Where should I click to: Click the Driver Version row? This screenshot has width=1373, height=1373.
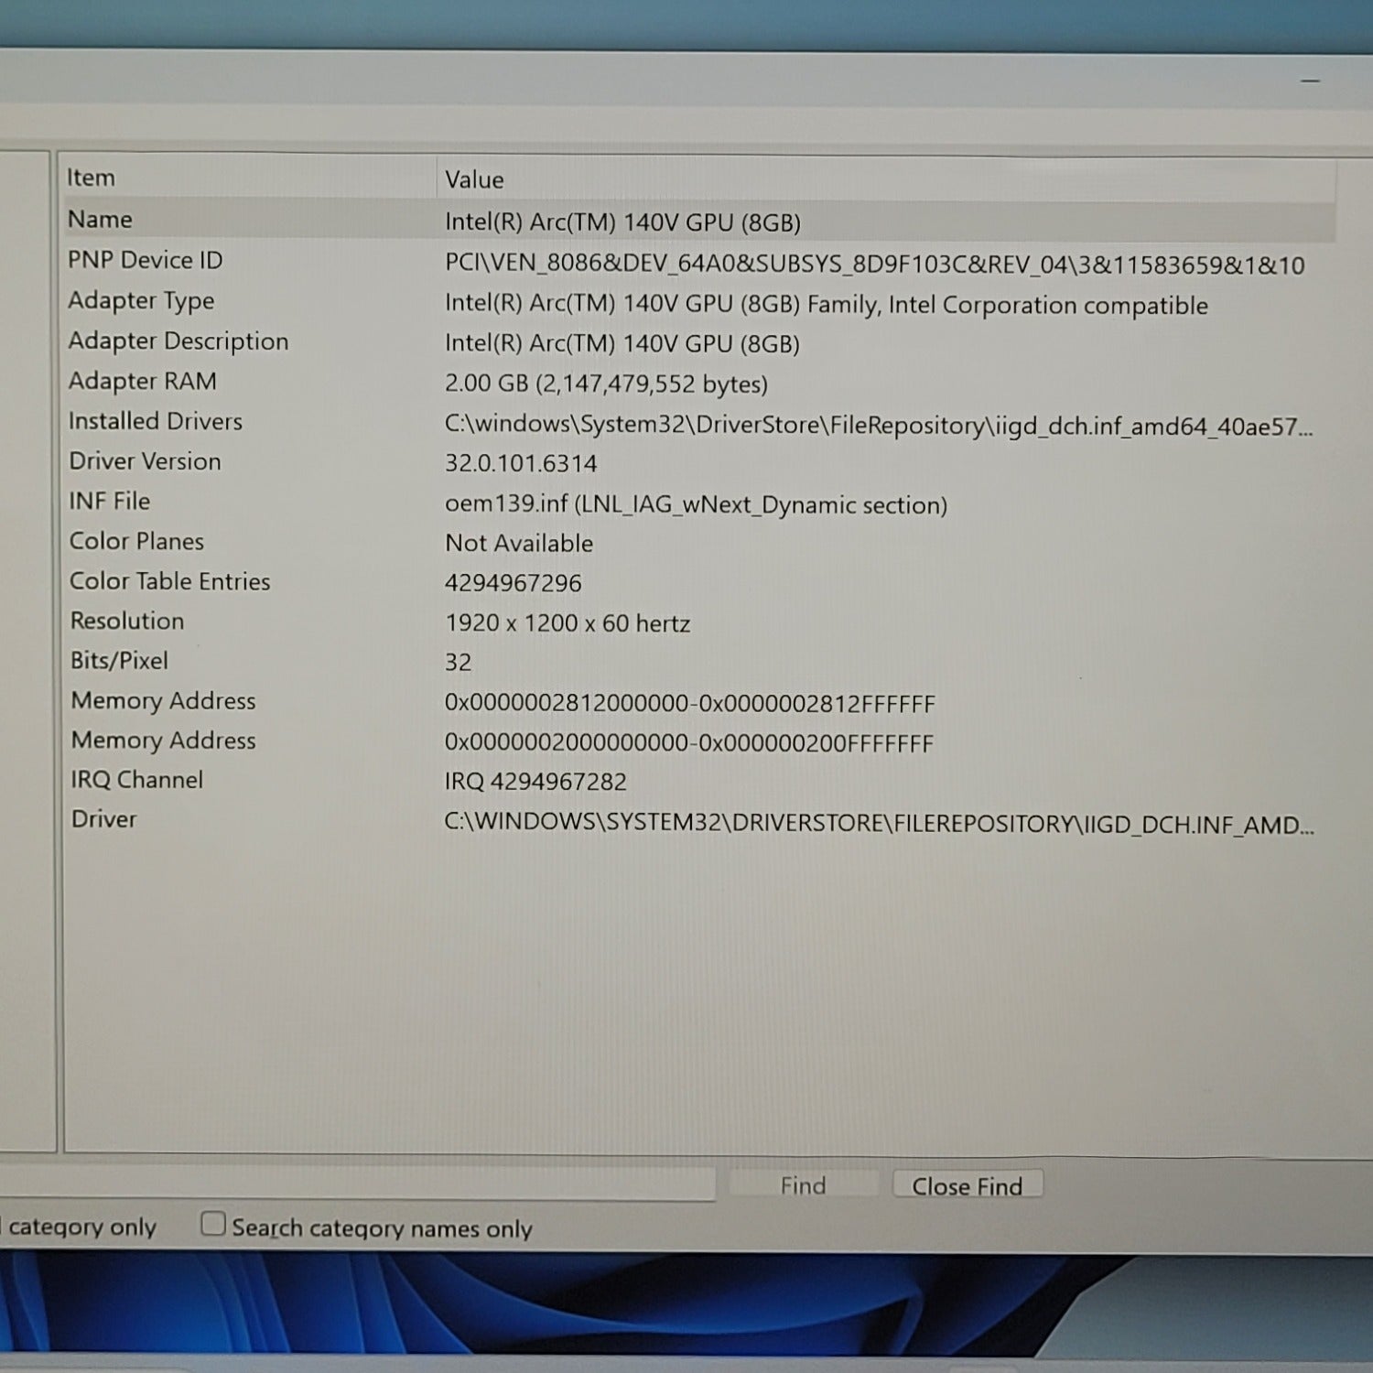pos(146,461)
